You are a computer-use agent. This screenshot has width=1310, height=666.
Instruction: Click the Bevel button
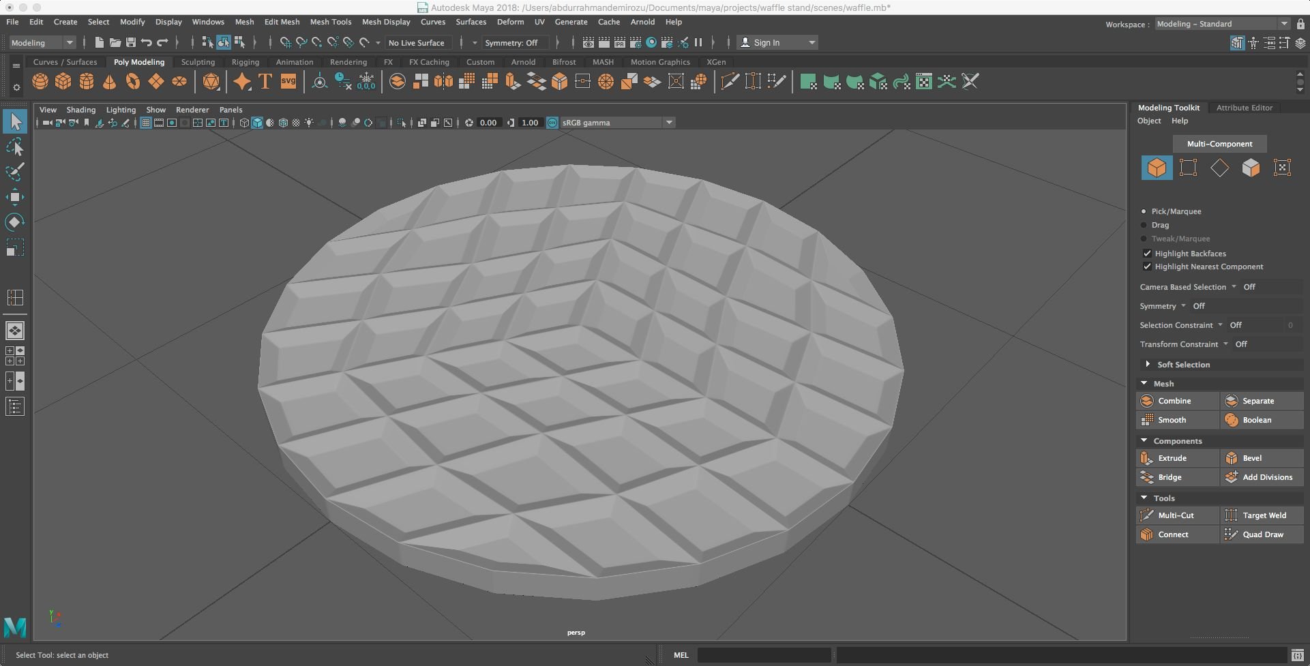point(1262,458)
